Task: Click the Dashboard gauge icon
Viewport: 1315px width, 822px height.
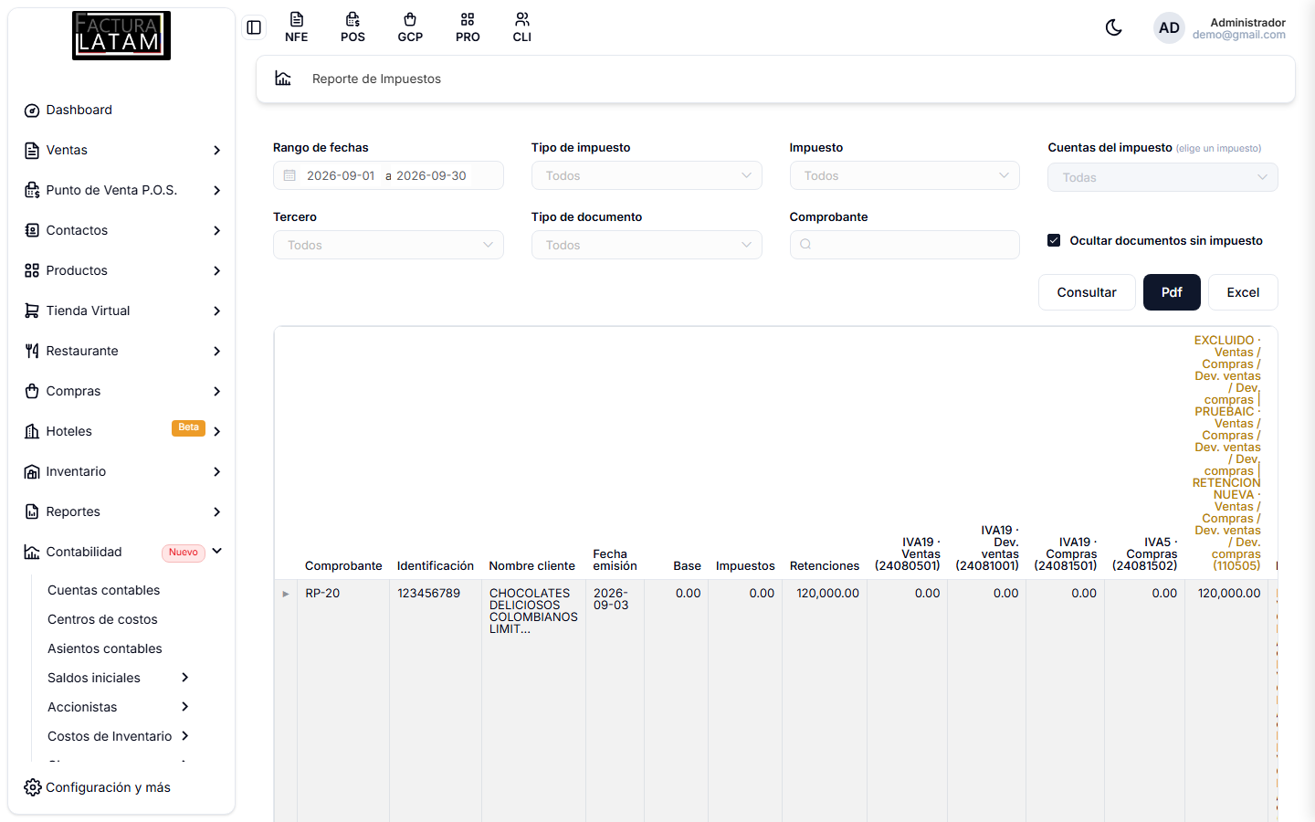Action: pos(32,111)
